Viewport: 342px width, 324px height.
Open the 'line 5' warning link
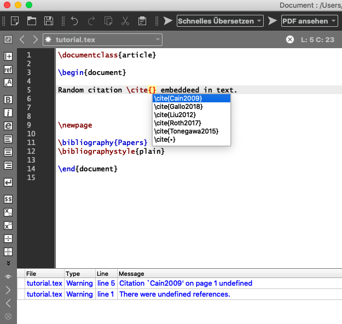pos(106,283)
